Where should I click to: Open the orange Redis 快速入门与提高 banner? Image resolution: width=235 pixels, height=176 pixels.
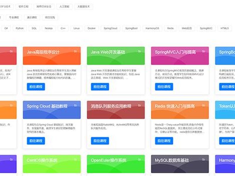pyautogui.click(x=180, y=110)
